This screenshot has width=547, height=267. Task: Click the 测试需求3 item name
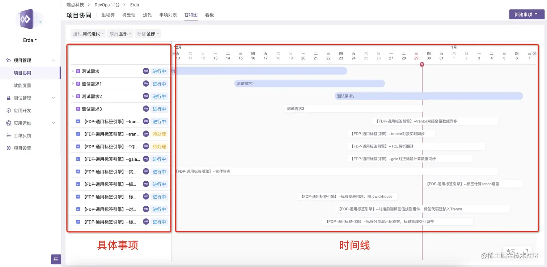(92, 109)
